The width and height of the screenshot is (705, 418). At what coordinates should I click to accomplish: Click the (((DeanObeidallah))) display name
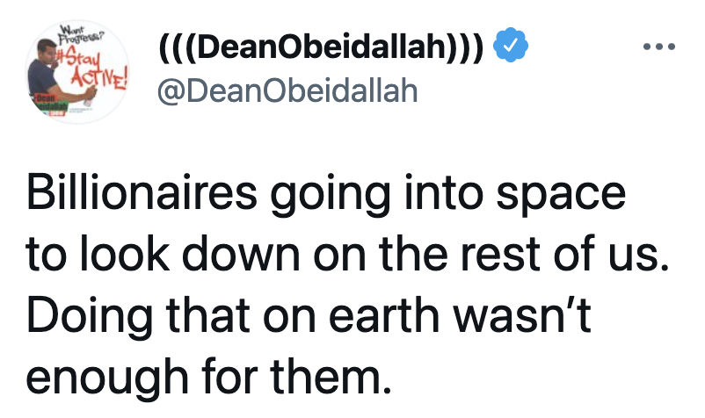[322, 46]
